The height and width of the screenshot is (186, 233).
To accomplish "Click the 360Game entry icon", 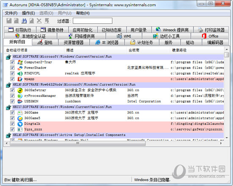I will tap(20, 113).
